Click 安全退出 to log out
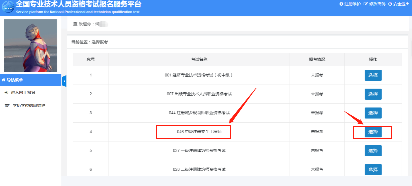 [x=399, y=4]
